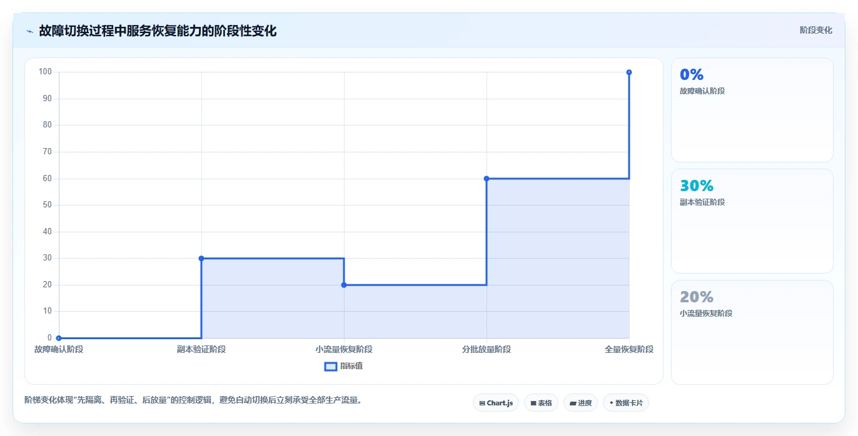Click the y-axis value 50
This screenshot has height=436, width=858.
click(x=48, y=205)
